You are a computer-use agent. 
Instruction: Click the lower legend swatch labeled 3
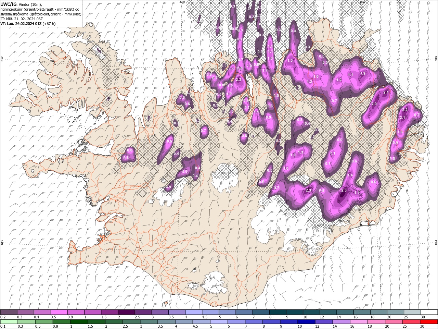148,322
